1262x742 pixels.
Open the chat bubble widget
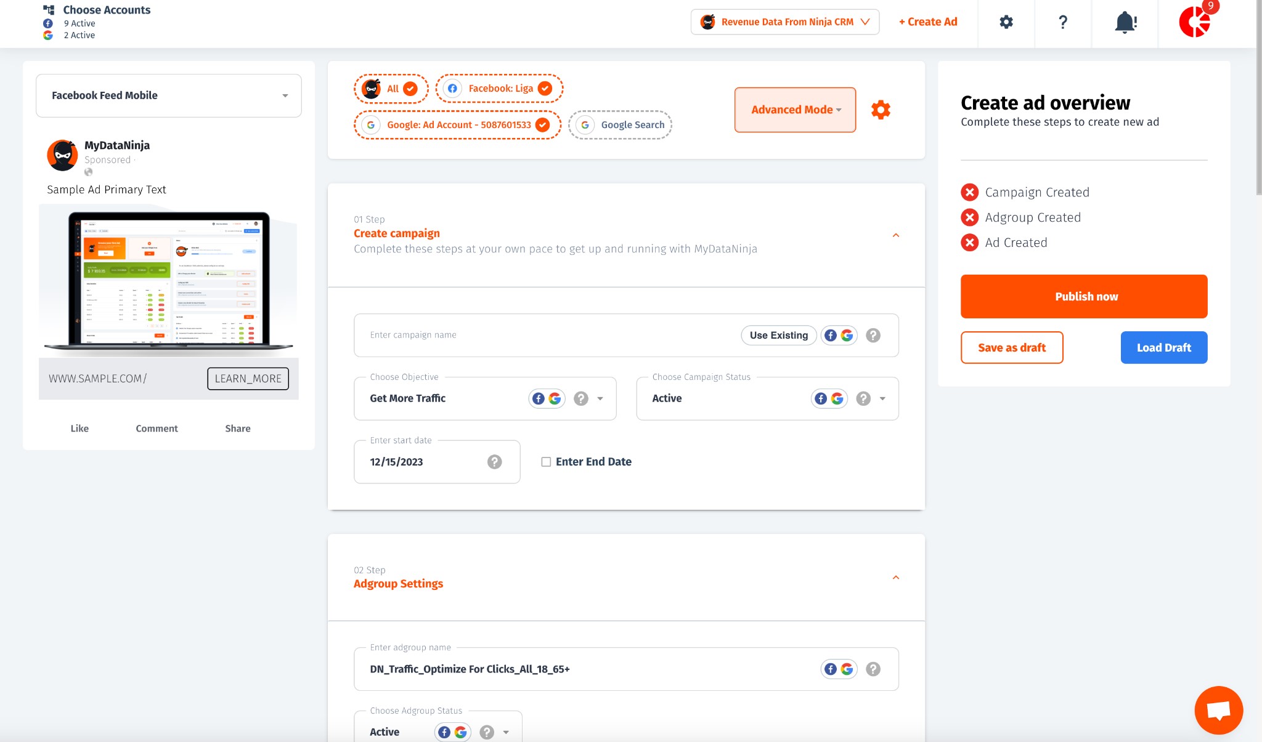1218,710
